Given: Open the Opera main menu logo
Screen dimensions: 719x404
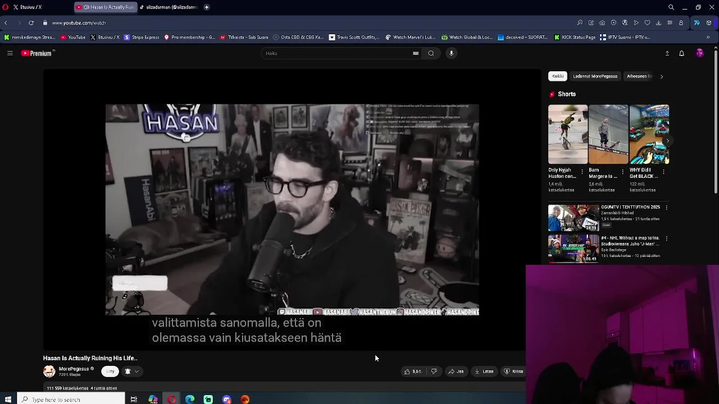Looking at the screenshot, I should 6,7.
